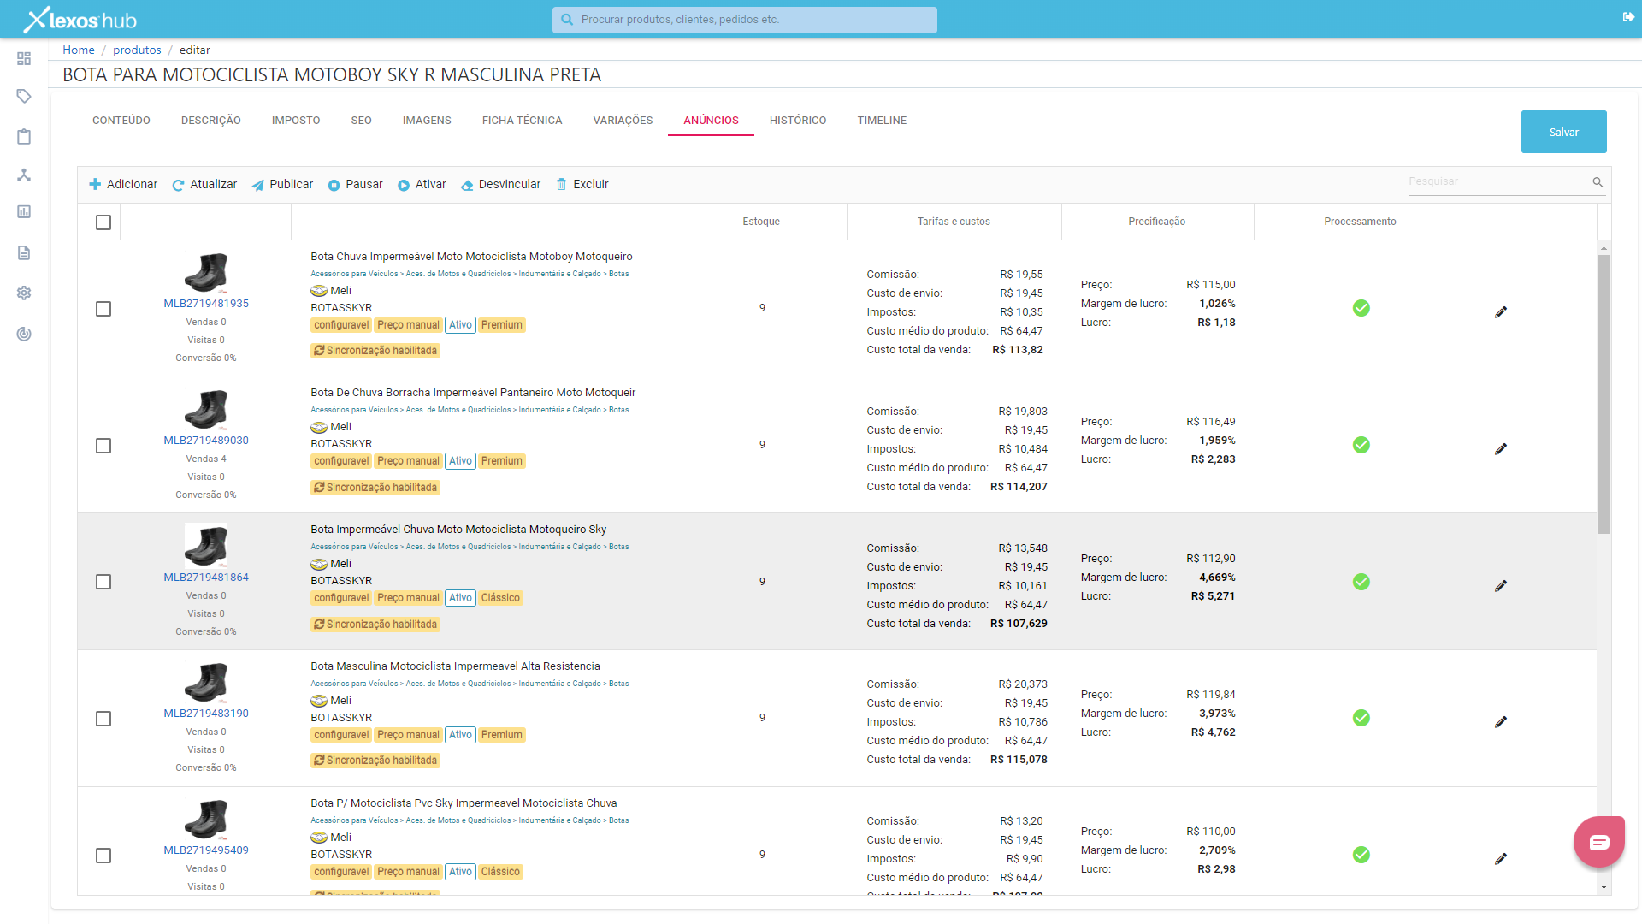Screen dimensions: 1642x924
Task: Switch to the VARIAÇÕES tab
Action: 623,121
